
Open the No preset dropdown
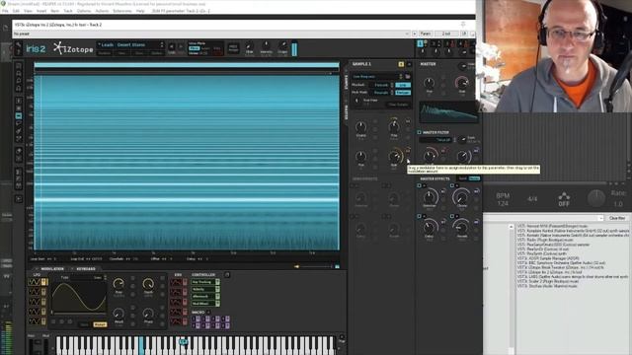[211, 34]
